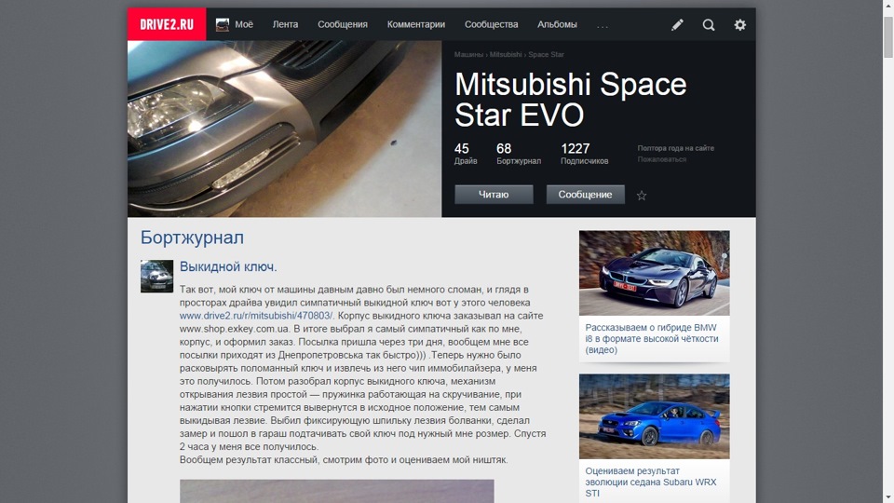
Task: Click the profile avatar next to Моё
Action: [x=223, y=24]
